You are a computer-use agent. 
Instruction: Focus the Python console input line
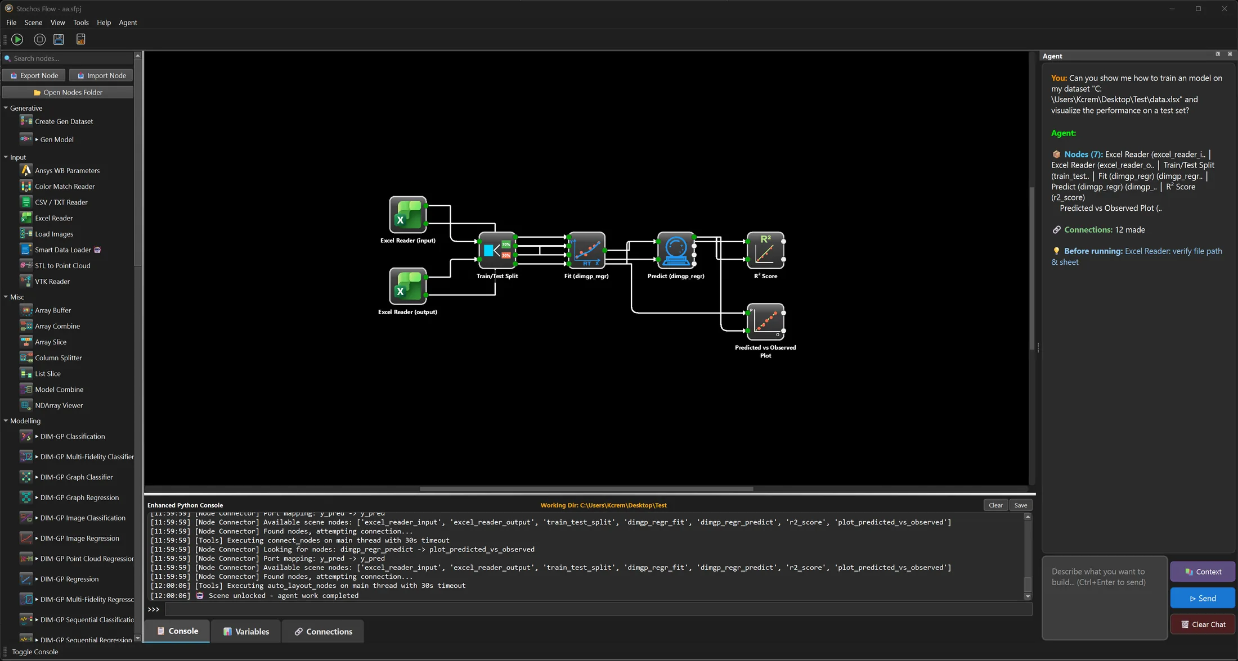click(598, 609)
